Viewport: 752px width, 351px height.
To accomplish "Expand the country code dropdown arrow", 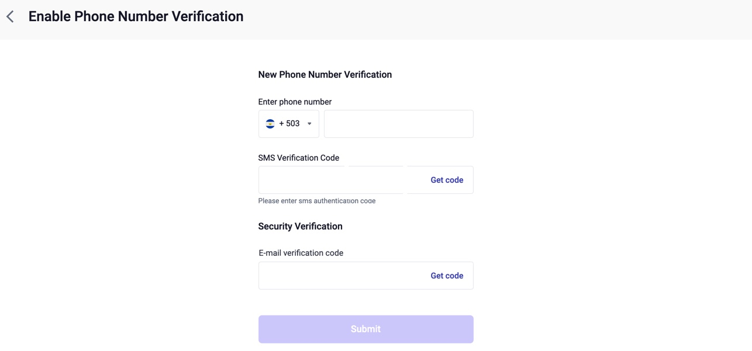I will click(x=309, y=124).
